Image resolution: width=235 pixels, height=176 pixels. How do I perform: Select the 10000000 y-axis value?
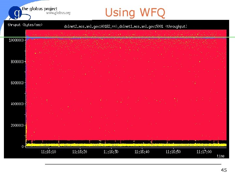tap(16, 40)
